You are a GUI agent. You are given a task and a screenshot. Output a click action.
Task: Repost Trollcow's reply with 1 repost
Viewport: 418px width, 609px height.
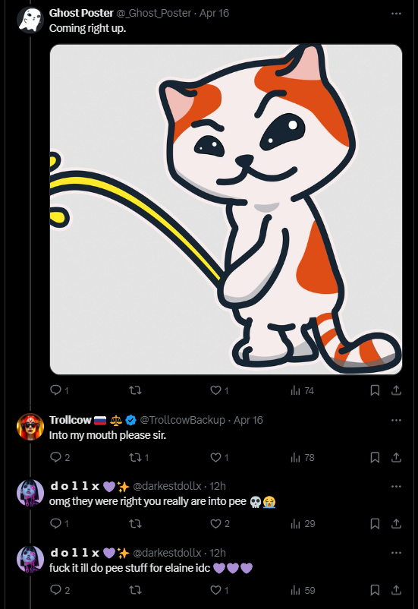139,457
